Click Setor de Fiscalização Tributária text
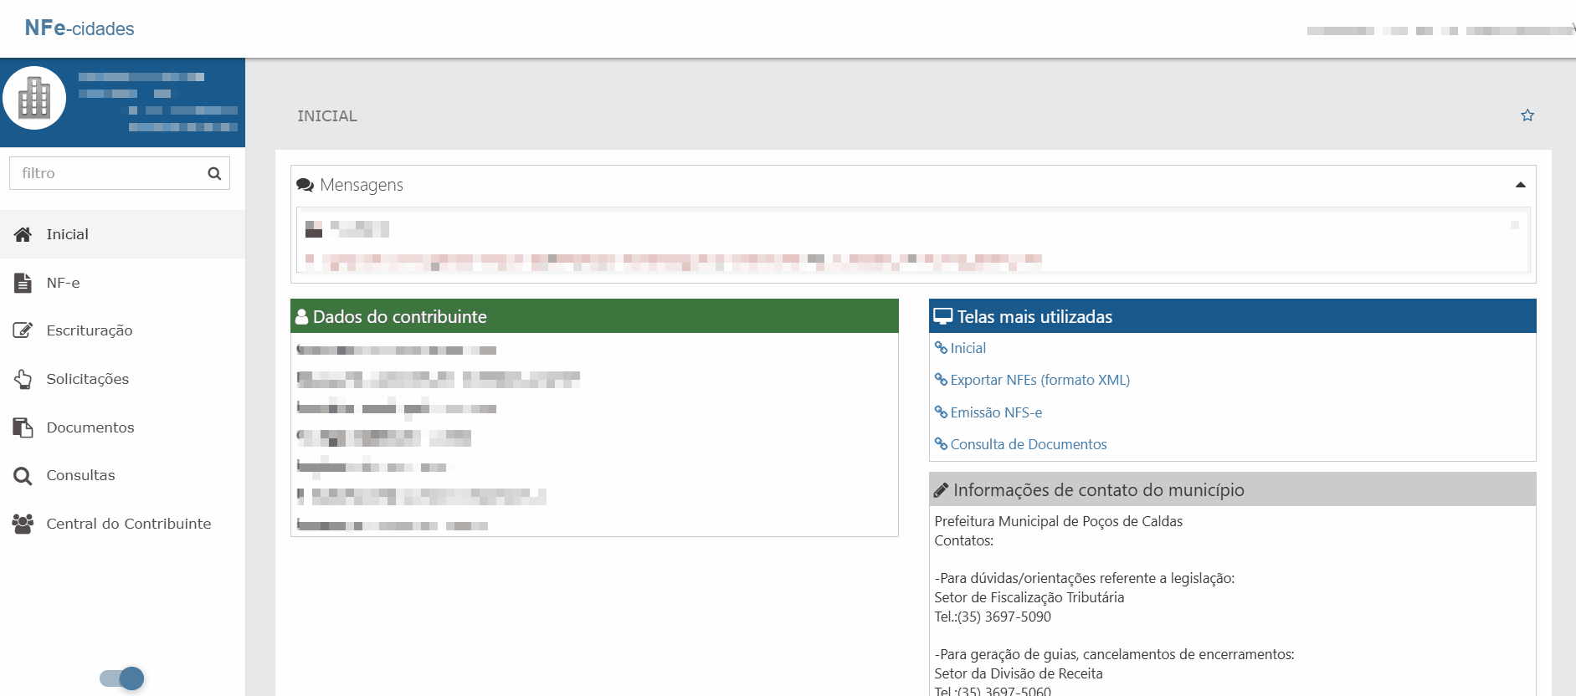Image resolution: width=1576 pixels, height=696 pixels. coord(1029,597)
